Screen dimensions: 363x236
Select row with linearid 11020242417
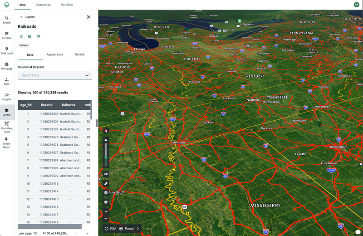point(54,215)
